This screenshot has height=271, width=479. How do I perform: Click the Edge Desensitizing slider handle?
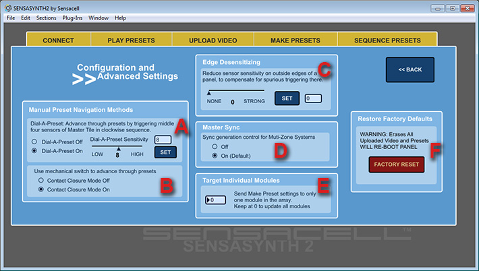point(209,93)
